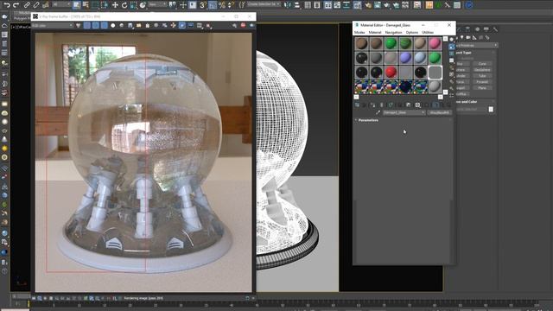
Task: Open the reference coordinate system dropdown
Action: (157, 4)
